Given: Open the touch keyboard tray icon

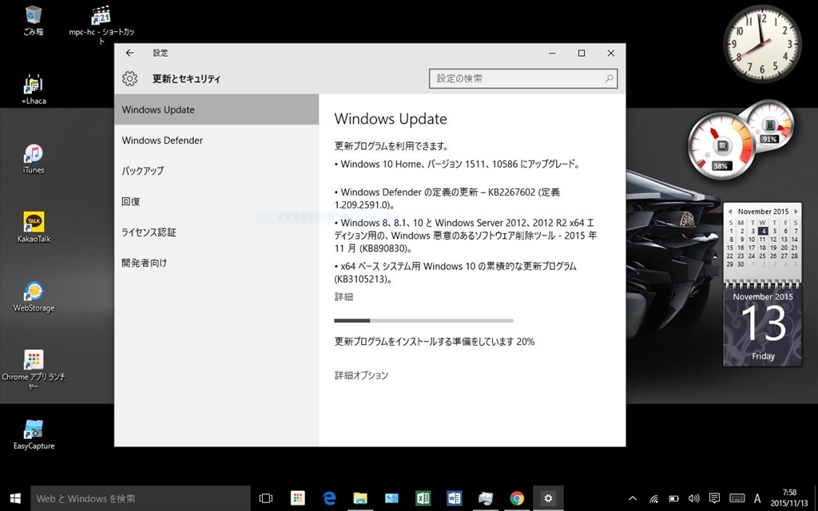Looking at the screenshot, I should [737, 498].
